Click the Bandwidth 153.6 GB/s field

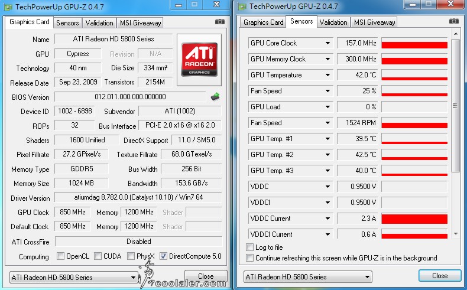[192, 183]
